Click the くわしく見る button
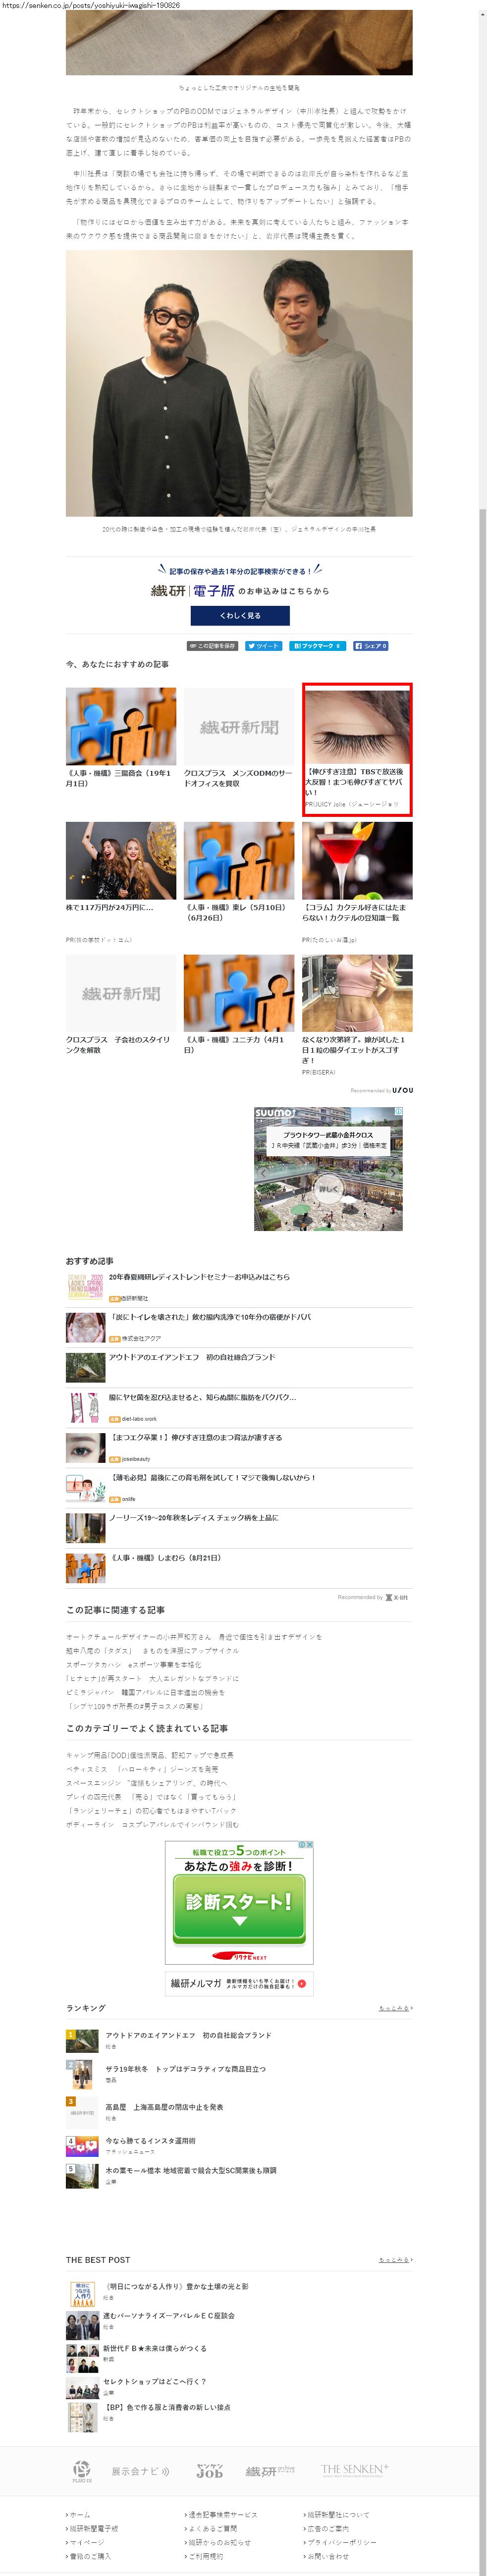487x2576 pixels. (x=239, y=615)
